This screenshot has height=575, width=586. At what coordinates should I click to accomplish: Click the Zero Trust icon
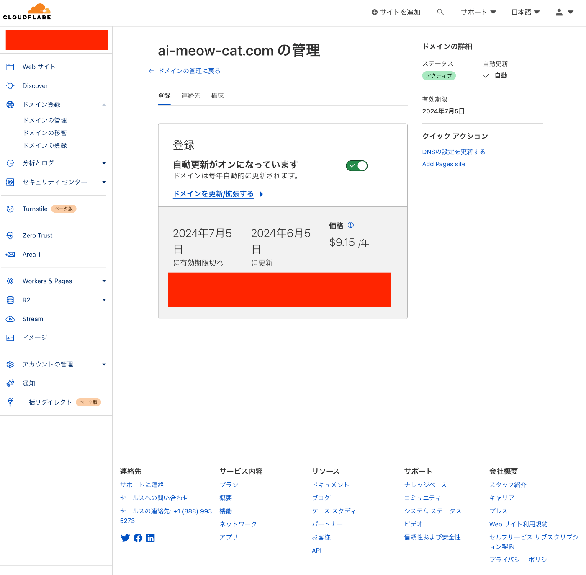point(10,235)
